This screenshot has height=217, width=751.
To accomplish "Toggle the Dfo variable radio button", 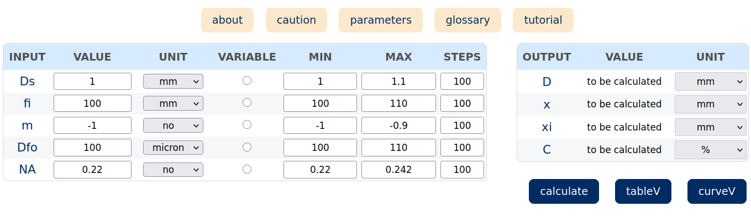I will (247, 147).
